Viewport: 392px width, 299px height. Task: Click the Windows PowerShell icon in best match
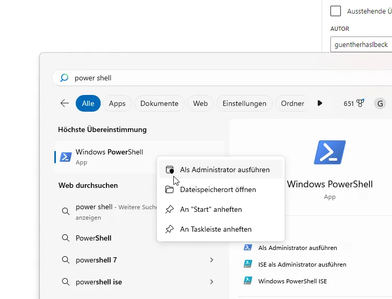[x=66, y=157]
